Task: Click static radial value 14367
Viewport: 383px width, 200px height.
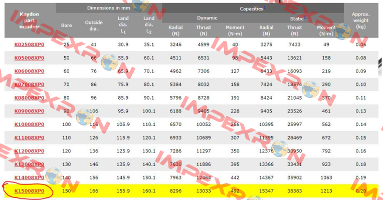Action: click(x=266, y=177)
